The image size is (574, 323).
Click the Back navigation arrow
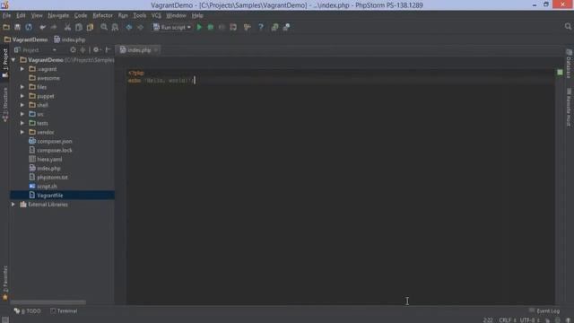[129, 27]
